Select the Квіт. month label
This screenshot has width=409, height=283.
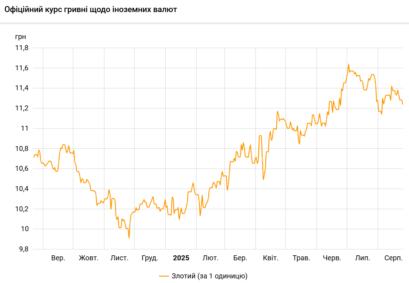click(270, 258)
